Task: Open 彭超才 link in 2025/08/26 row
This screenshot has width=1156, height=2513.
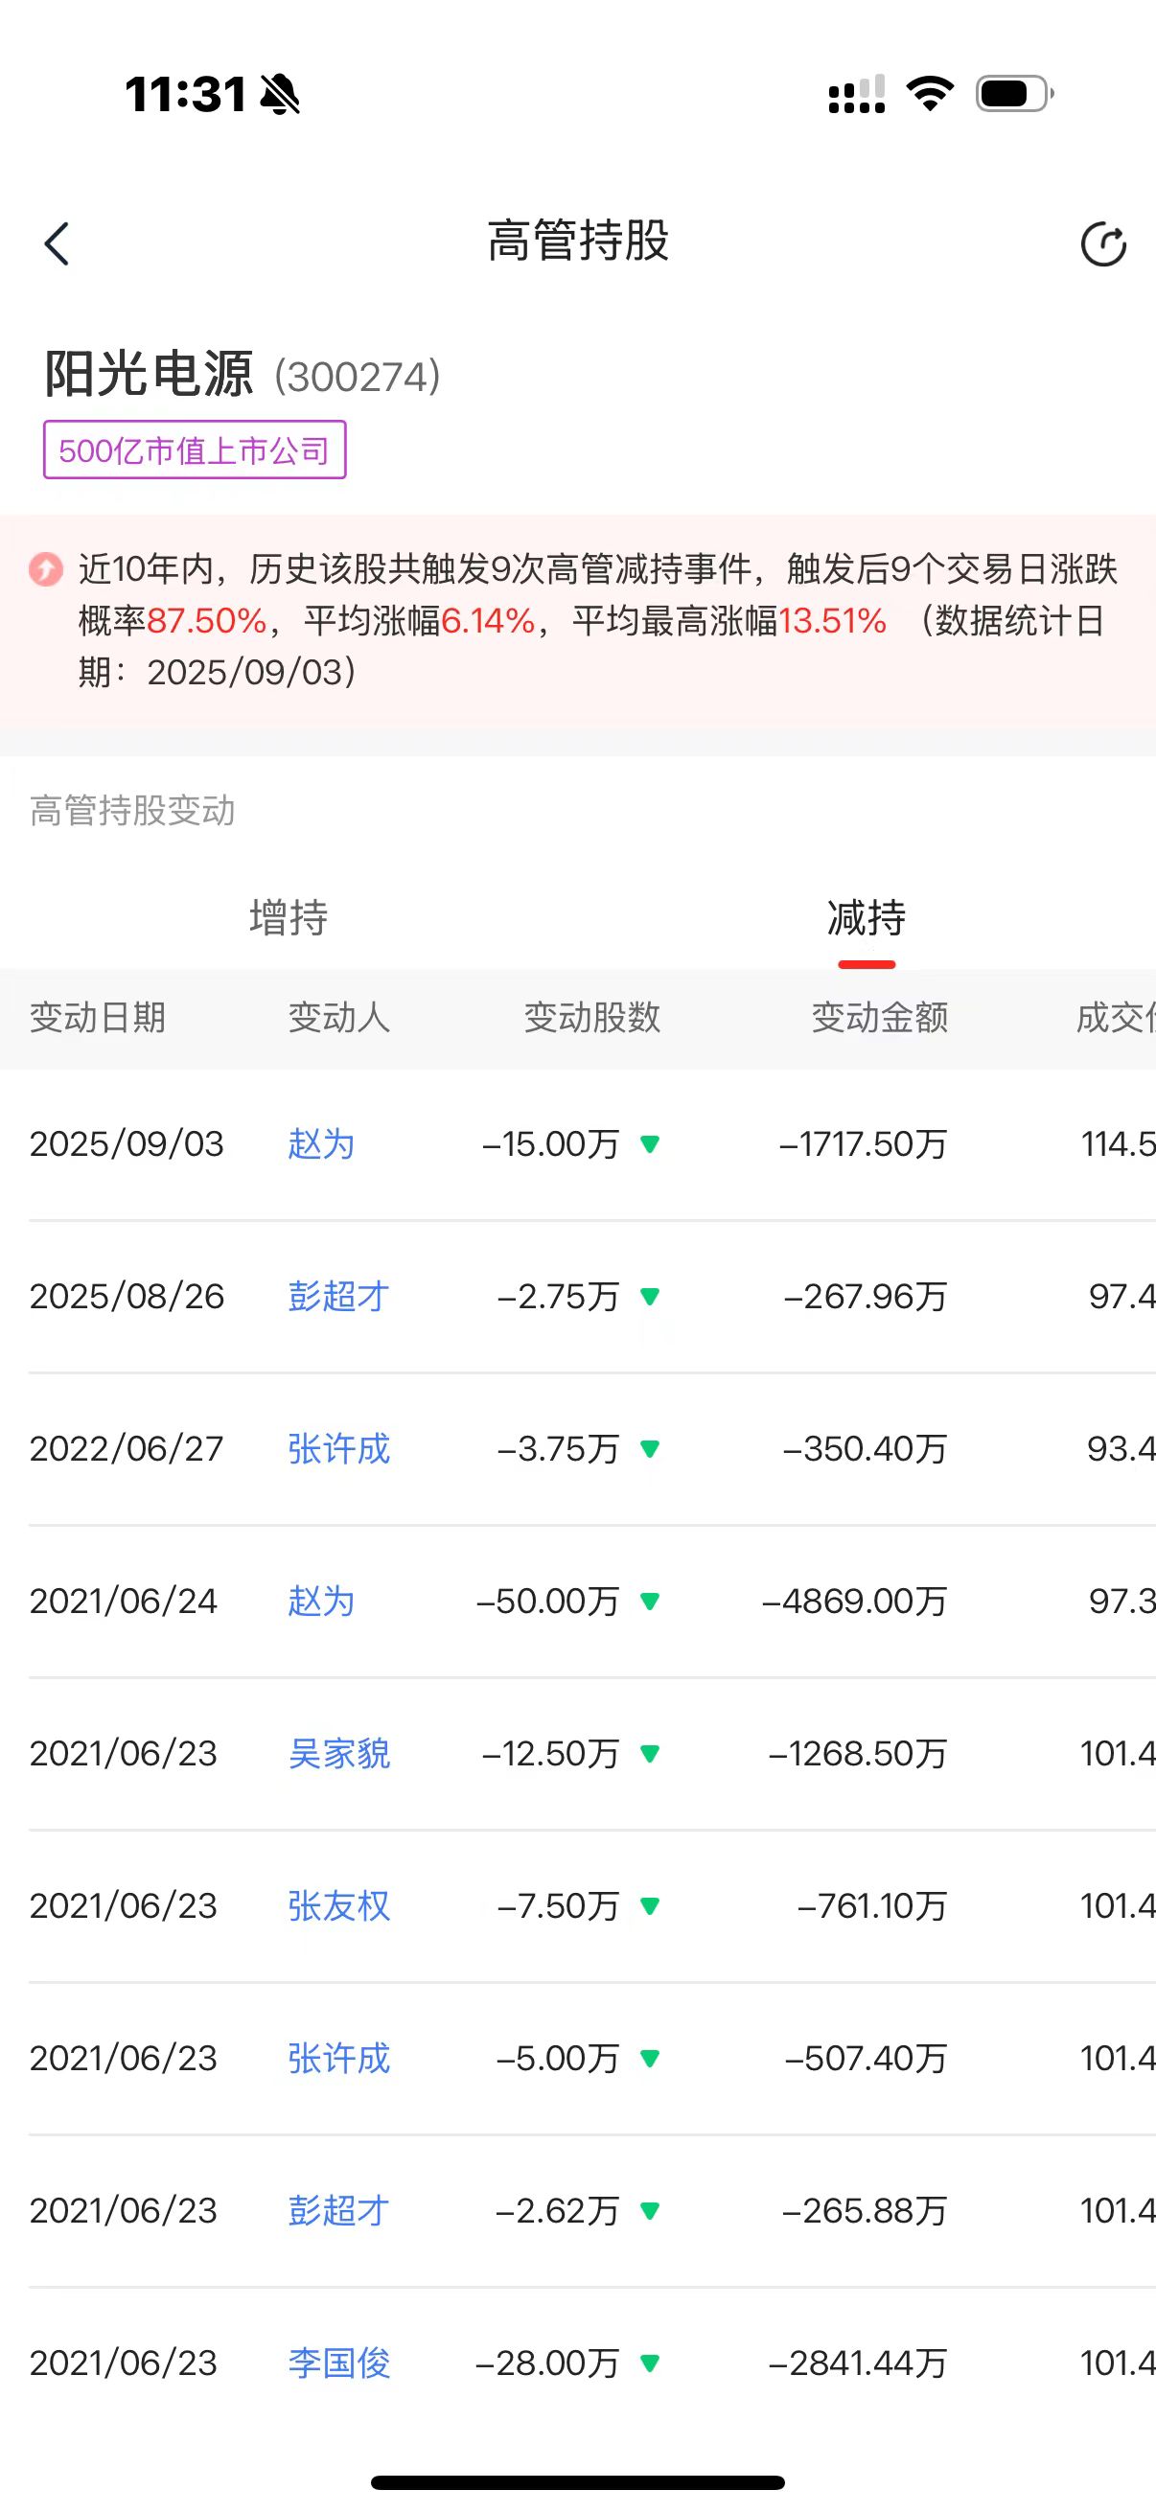Action: pyautogui.click(x=338, y=1296)
